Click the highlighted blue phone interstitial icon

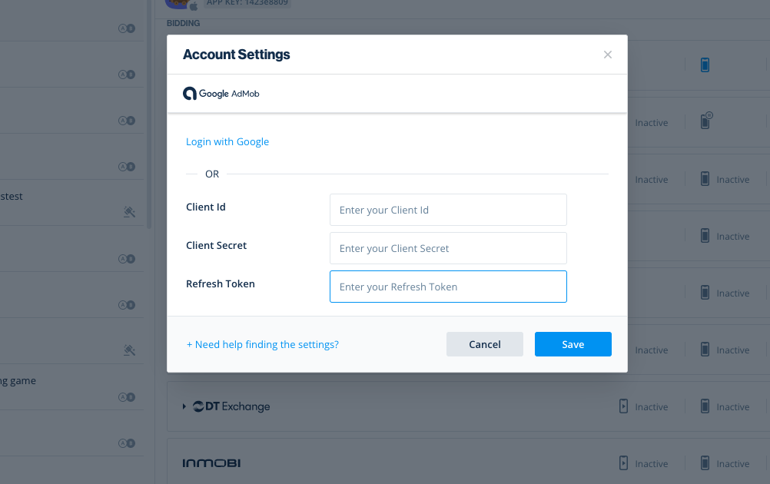pyautogui.click(x=705, y=65)
